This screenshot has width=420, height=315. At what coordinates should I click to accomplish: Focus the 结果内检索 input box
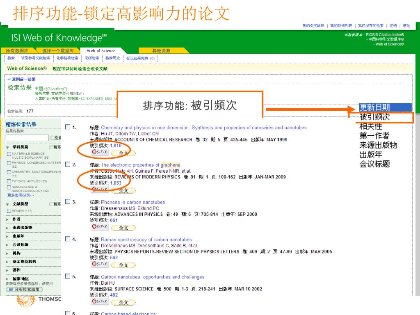pyautogui.click(x=27, y=138)
